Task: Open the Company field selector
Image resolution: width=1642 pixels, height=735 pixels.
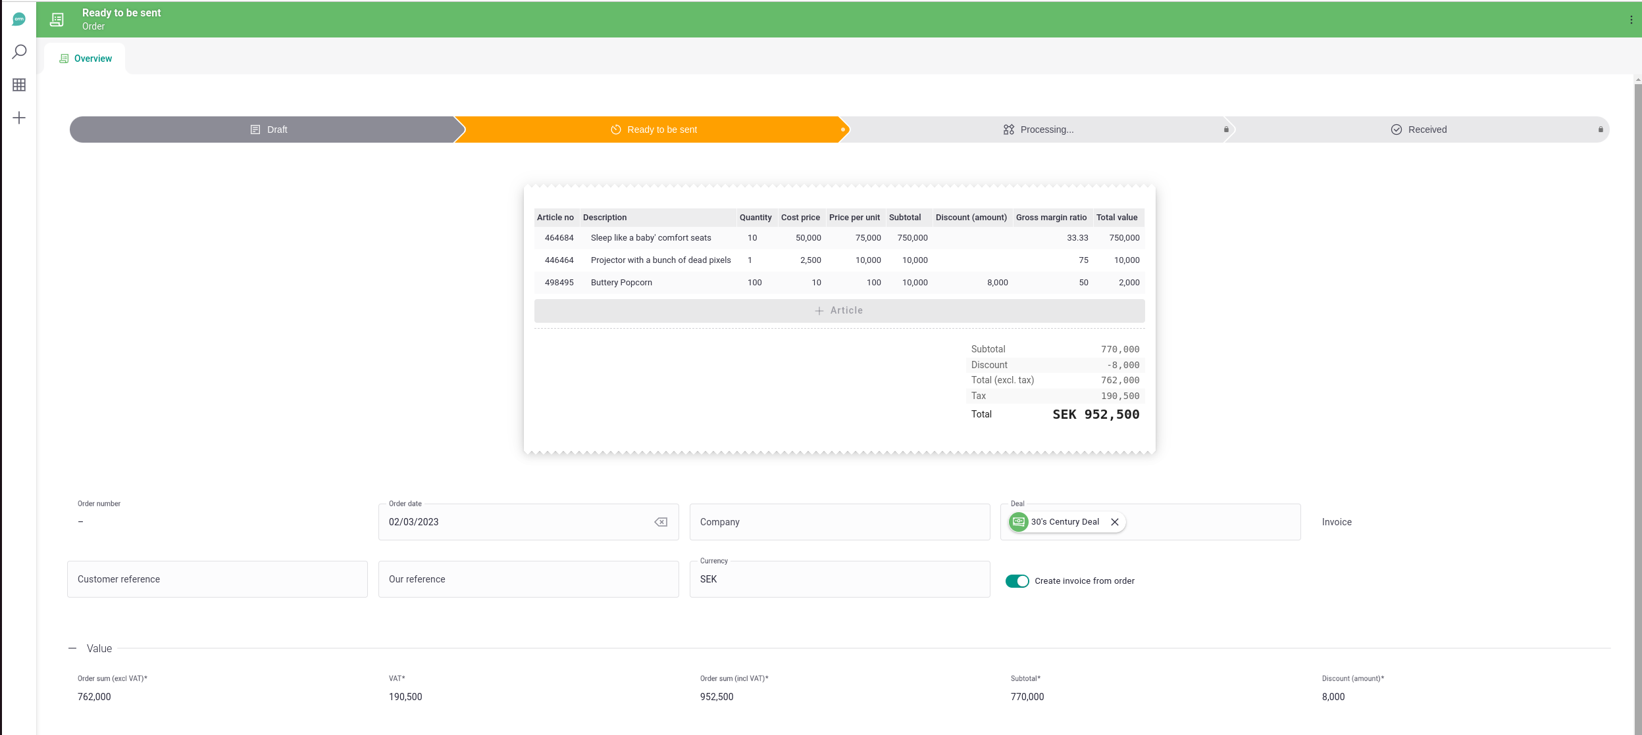Action: 839,522
